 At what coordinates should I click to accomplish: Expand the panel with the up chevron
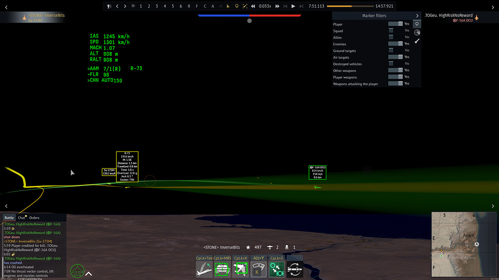(89, 274)
